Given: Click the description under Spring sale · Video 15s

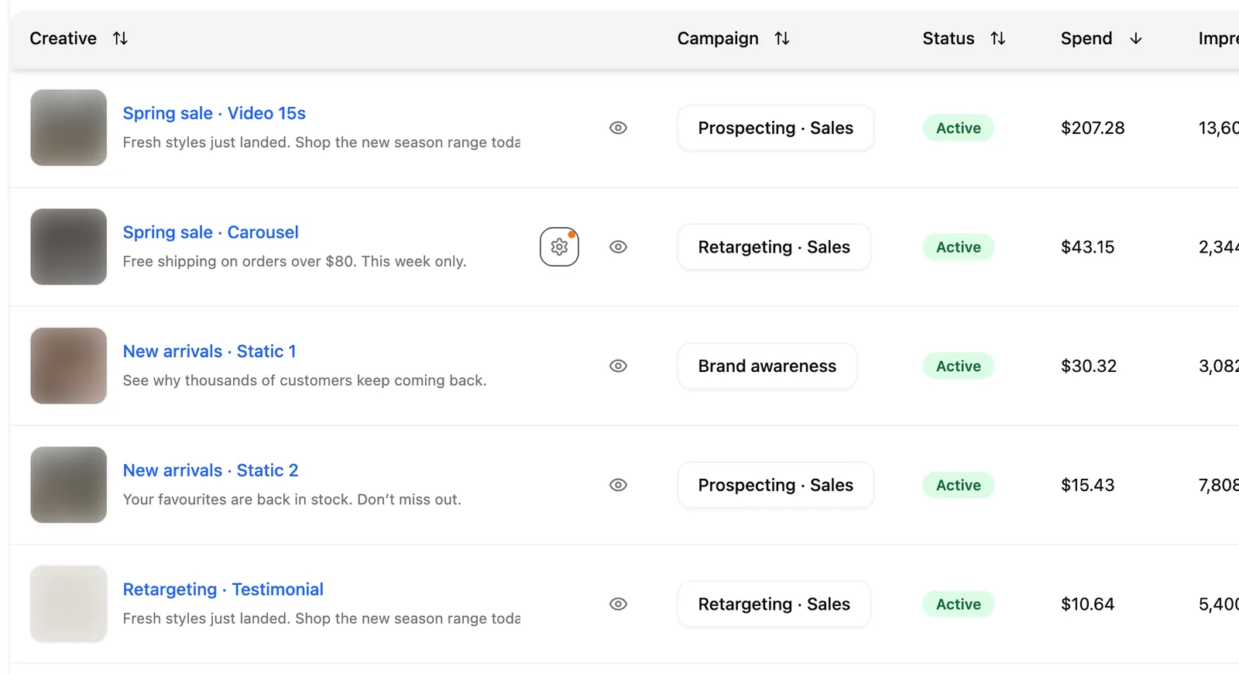Looking at the screenshot, I should (321, 143).
